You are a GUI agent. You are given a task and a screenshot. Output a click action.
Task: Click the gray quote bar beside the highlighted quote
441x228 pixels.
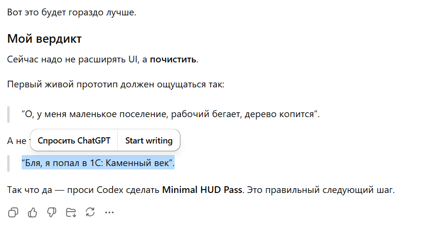9,163
